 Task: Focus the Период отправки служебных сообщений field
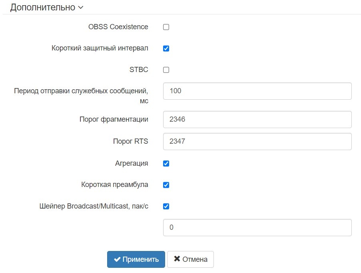point(257,91)
